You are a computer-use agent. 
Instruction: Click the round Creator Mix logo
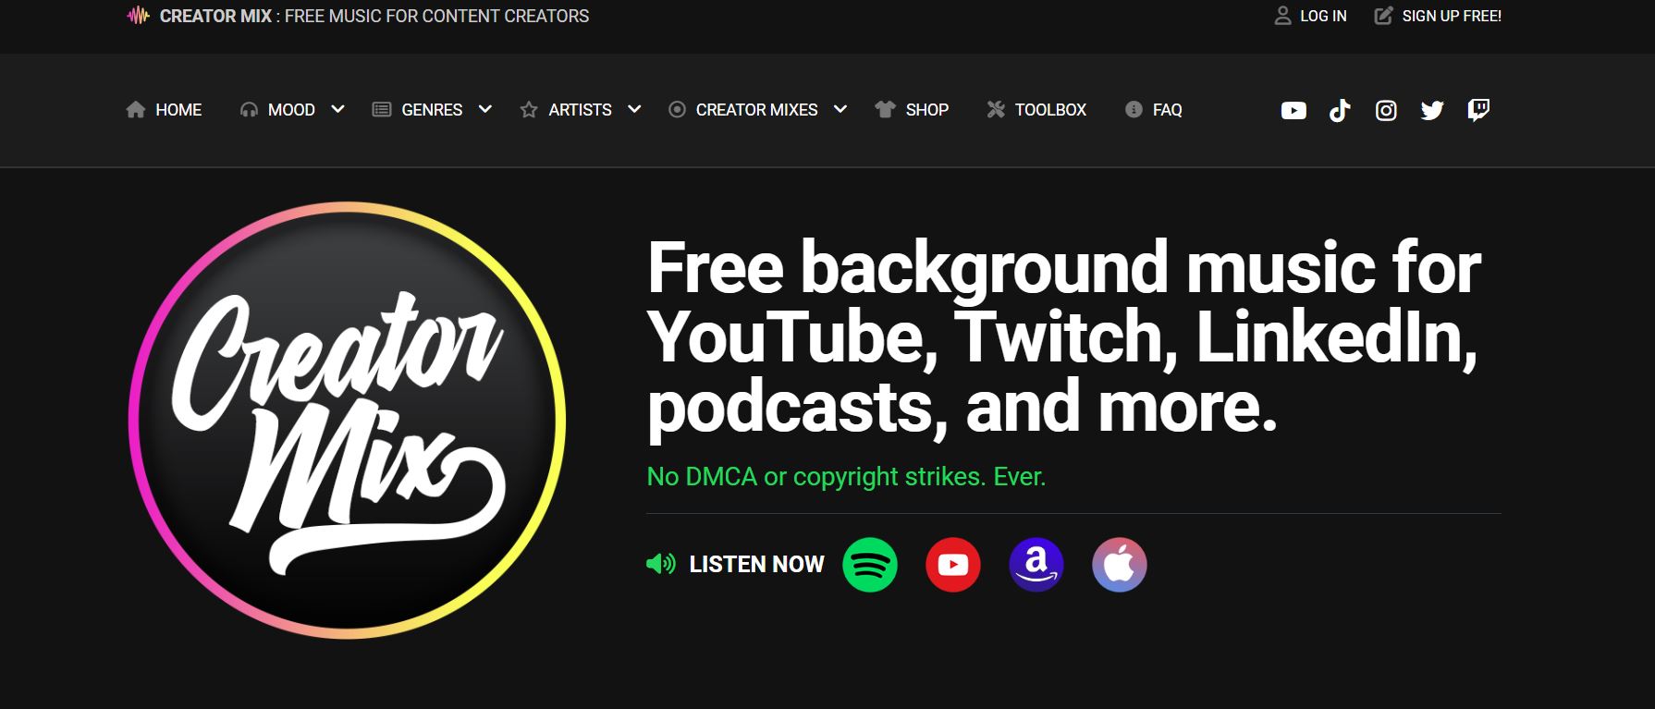(347, 420)
